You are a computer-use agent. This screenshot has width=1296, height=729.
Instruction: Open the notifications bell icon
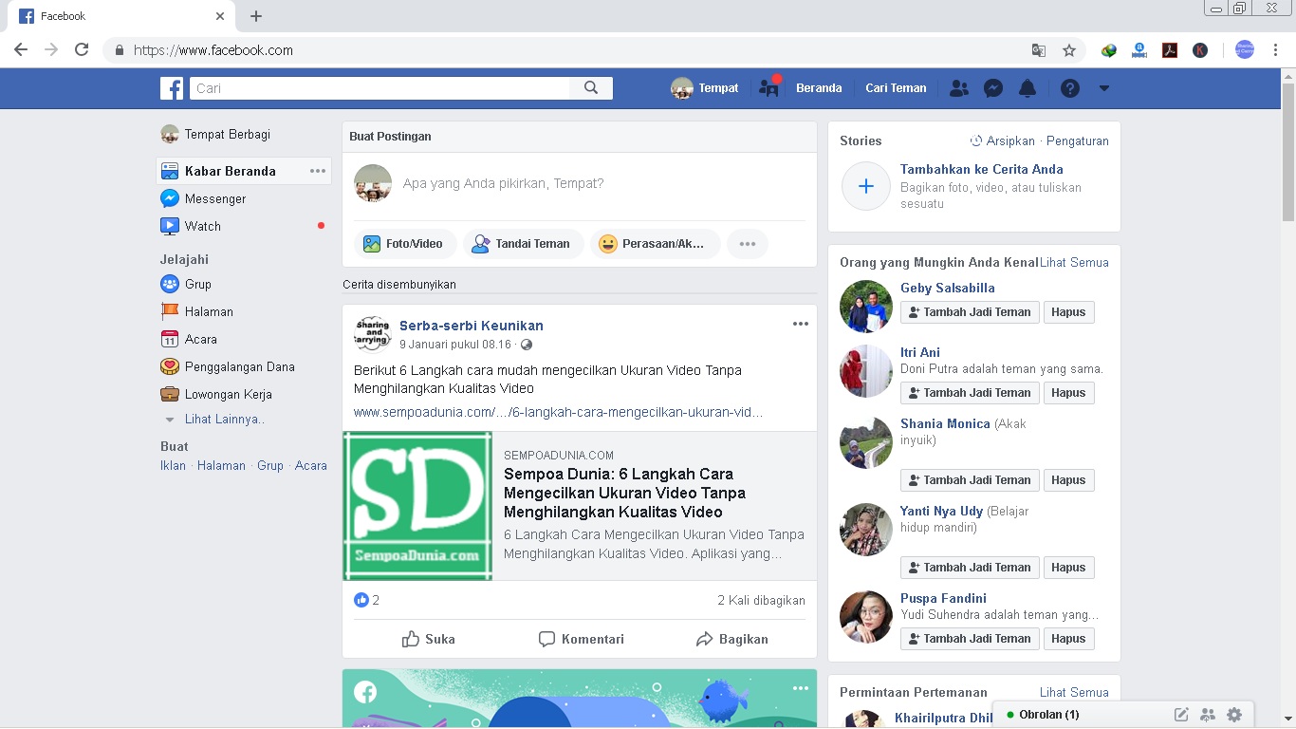tap(1028, 88)
